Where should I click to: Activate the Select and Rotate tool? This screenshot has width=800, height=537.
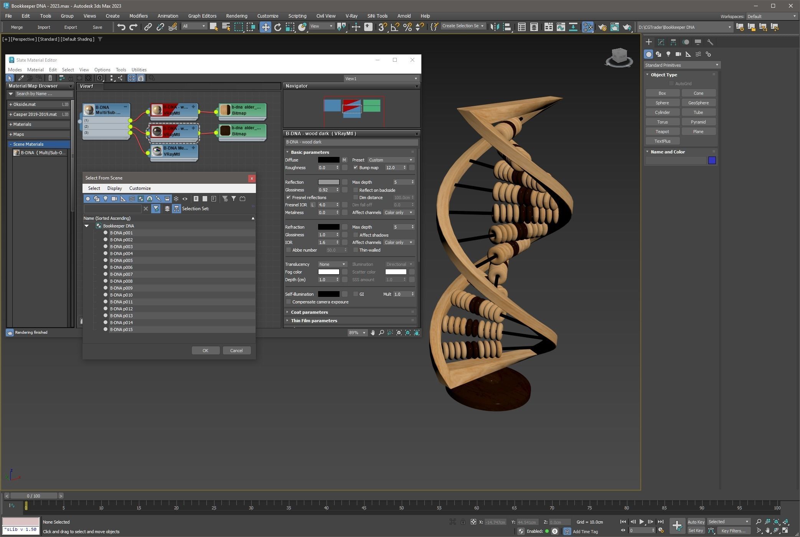[x=277, y=27]
